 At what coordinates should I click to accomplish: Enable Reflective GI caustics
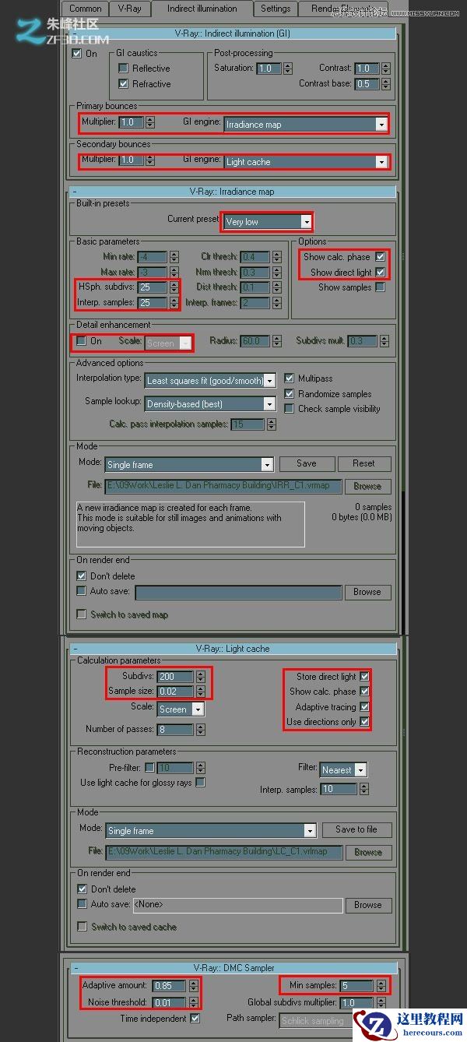[123, 69]
